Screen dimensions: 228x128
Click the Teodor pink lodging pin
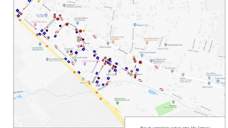(x=79, y=46)
